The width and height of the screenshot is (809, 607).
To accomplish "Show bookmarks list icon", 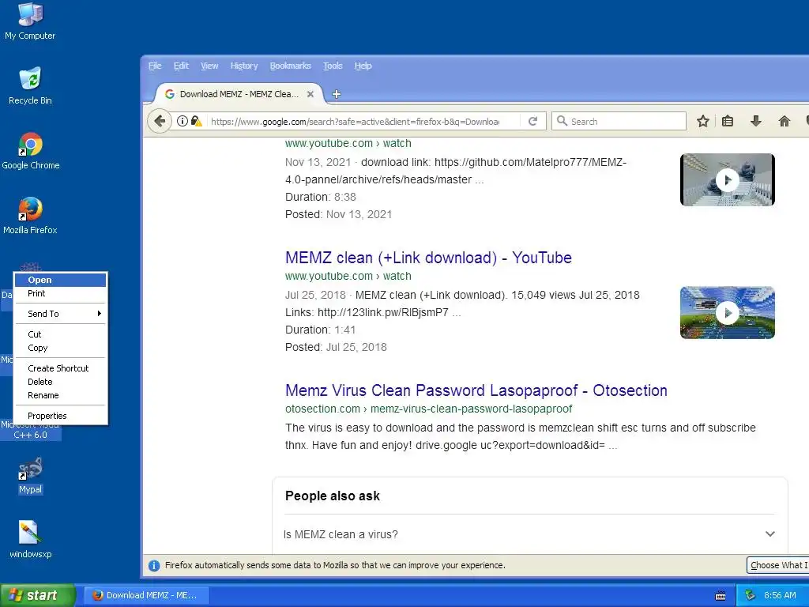I will click(728, 121).
